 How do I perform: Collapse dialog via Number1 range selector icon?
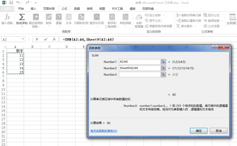(163, 62)
